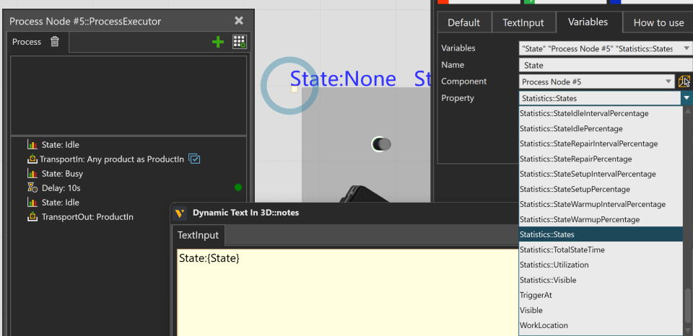This screenshot has width=693, height=336.
Task: Click the Delay: 10s hourglass icon
Action: tap(32, 187)
